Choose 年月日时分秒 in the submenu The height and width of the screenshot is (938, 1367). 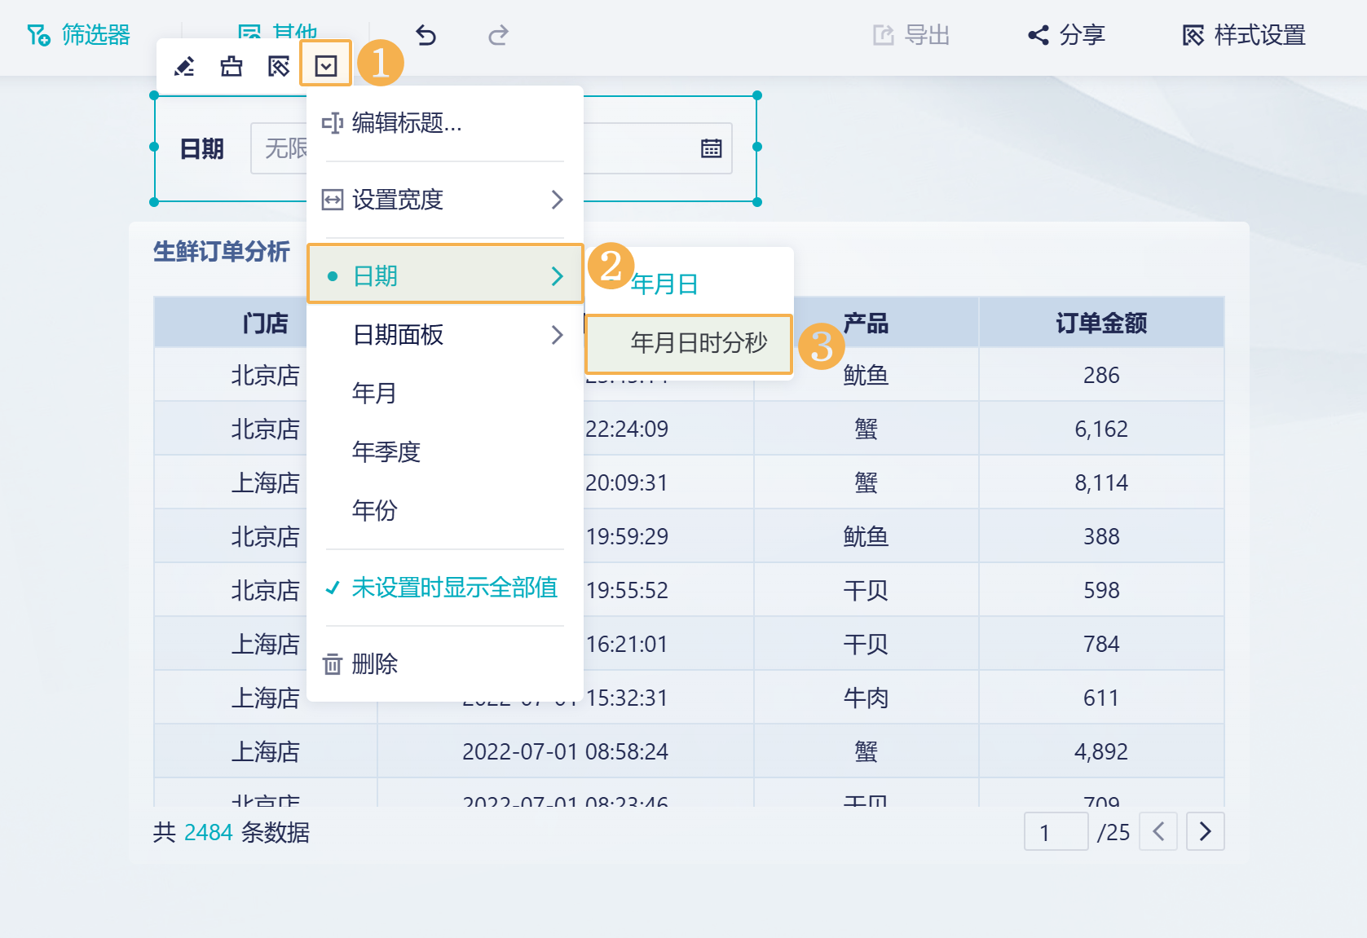(690, 343)
